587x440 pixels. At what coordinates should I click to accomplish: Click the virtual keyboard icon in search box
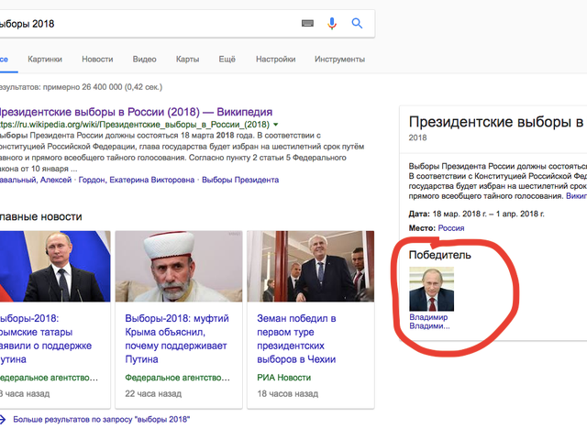(307, 23)
